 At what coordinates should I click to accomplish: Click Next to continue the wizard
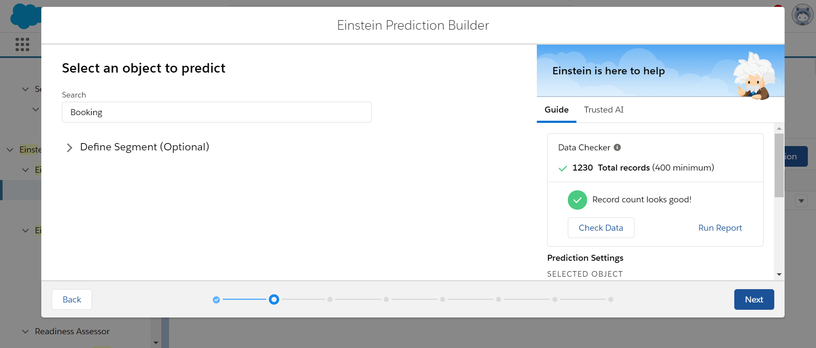(754, 299)
